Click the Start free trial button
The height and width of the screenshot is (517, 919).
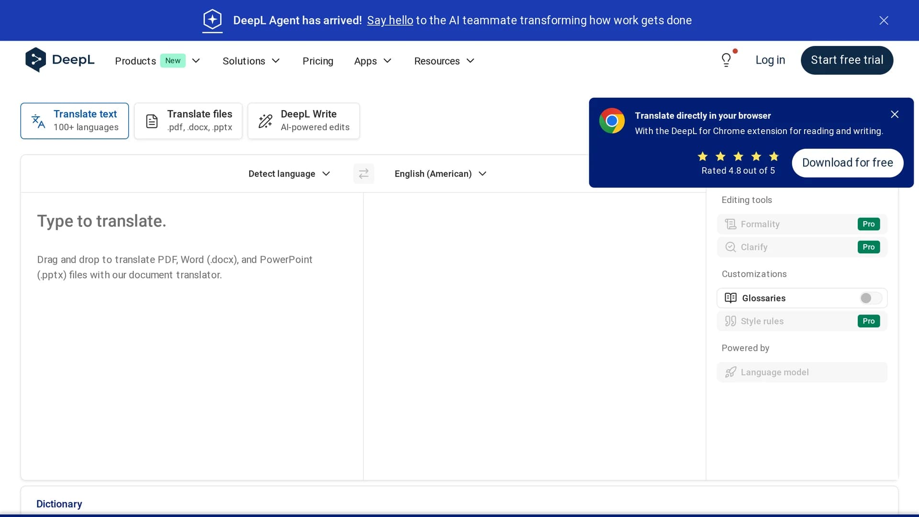(x=847, y=60)
